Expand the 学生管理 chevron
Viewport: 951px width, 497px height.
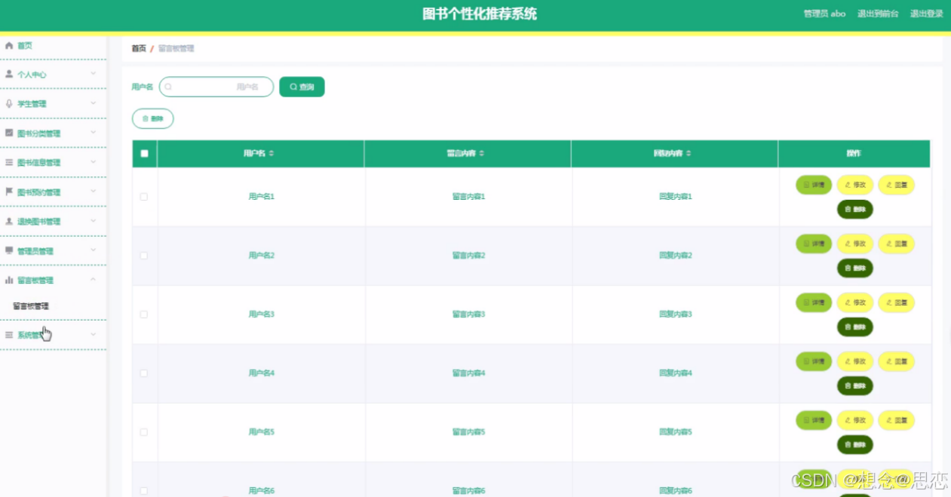pos(94,103)
